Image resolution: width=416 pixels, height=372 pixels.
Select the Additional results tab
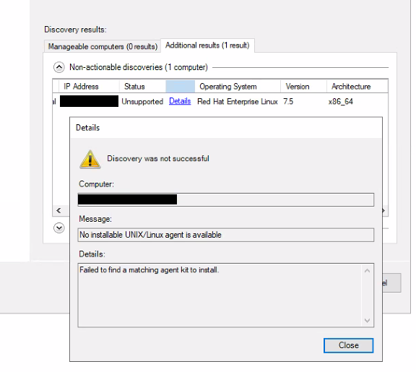click(x=207, y=46)
